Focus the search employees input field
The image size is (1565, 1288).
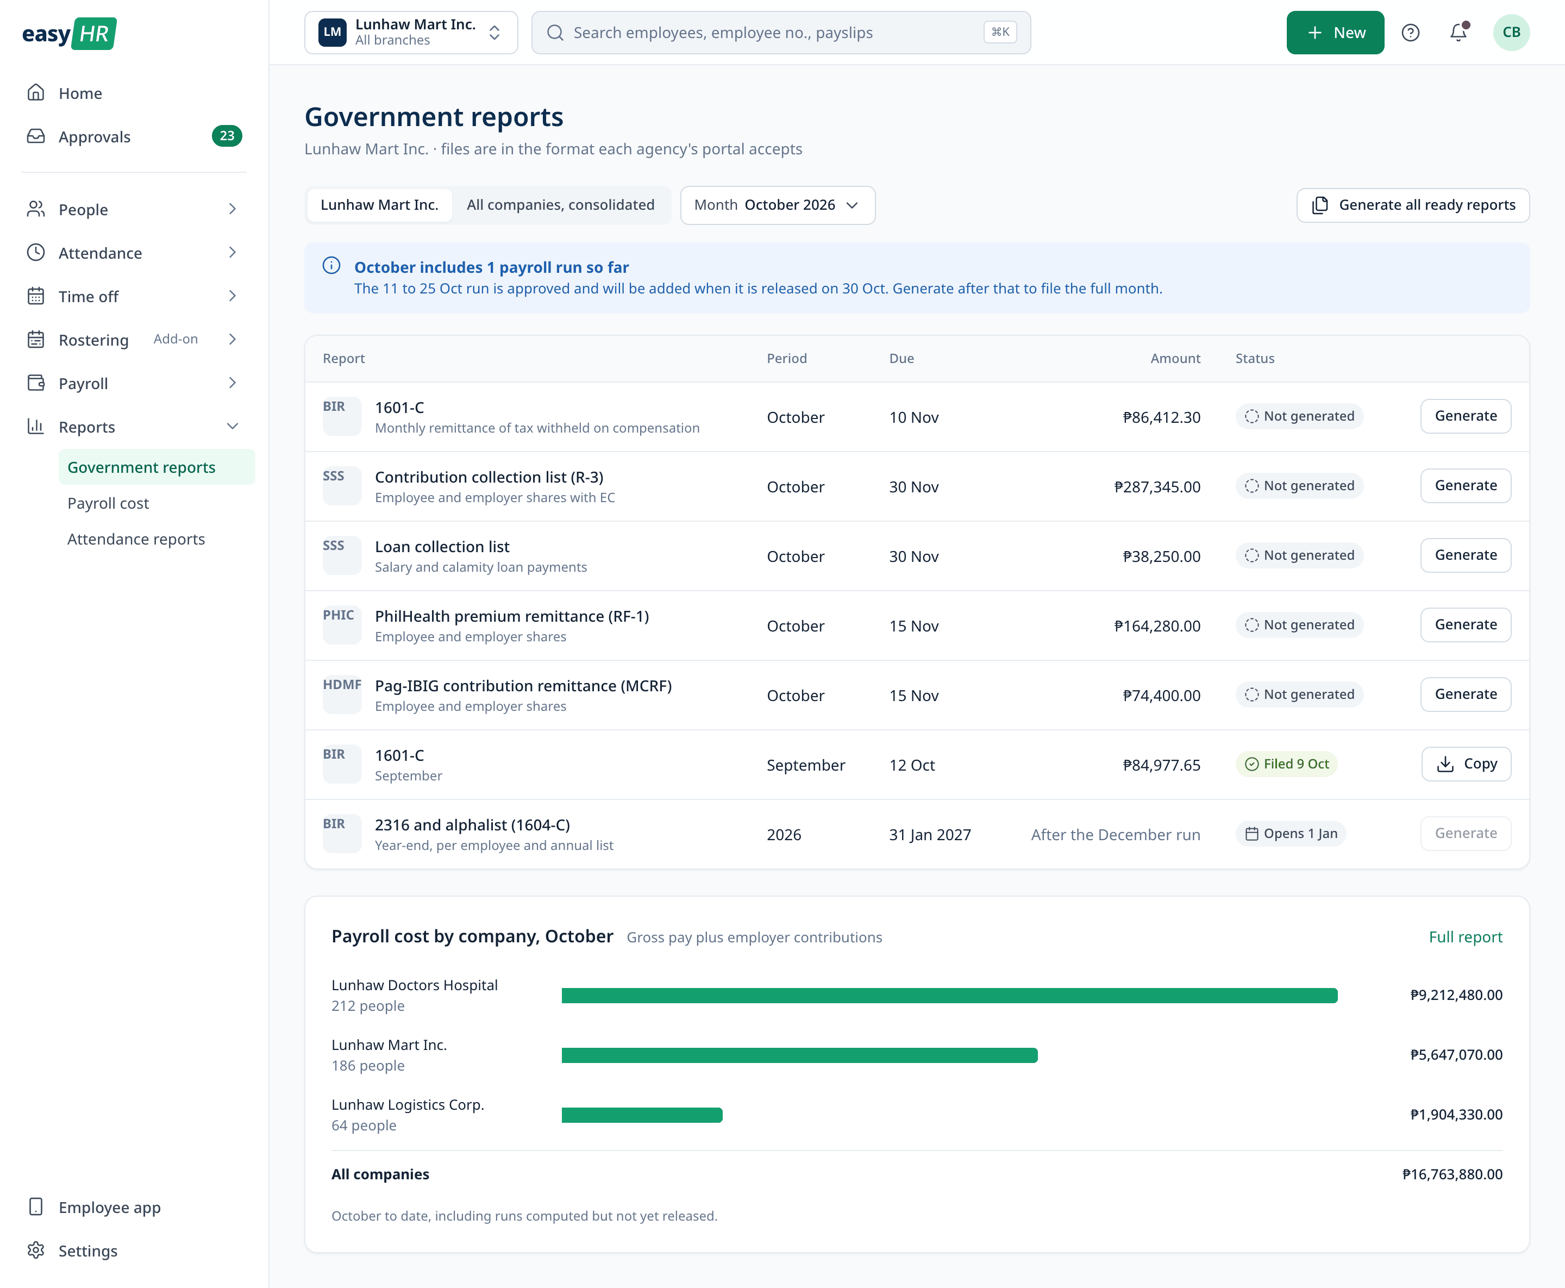781,33
